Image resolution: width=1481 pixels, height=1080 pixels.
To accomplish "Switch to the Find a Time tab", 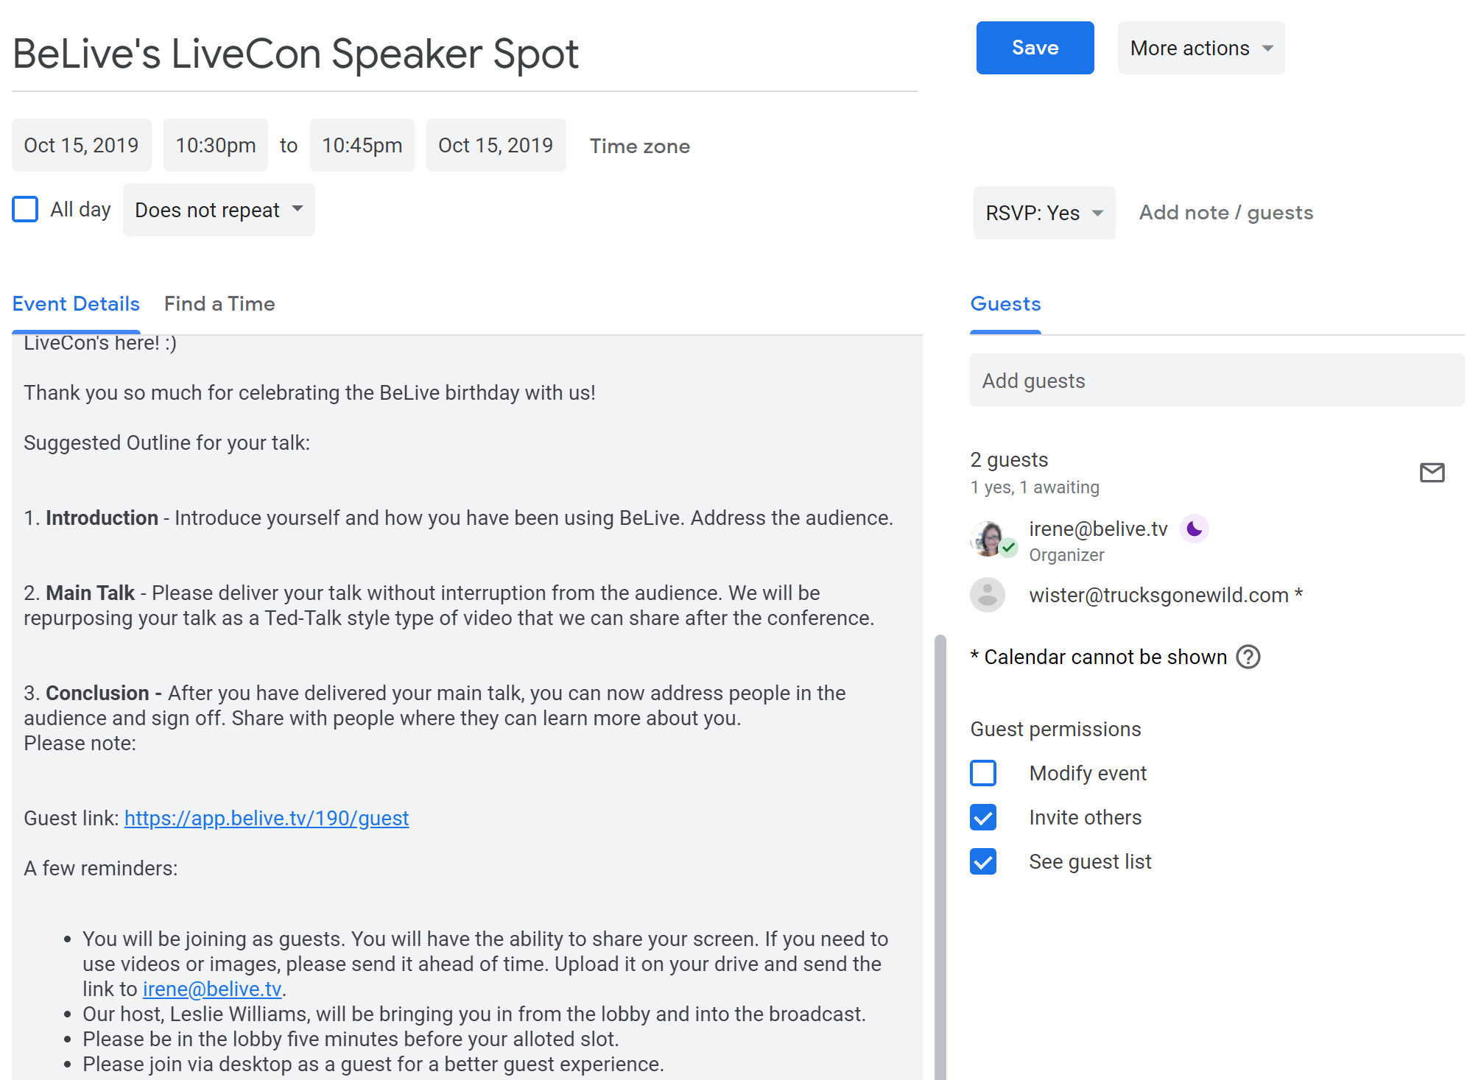I will (x=219, y=304).
